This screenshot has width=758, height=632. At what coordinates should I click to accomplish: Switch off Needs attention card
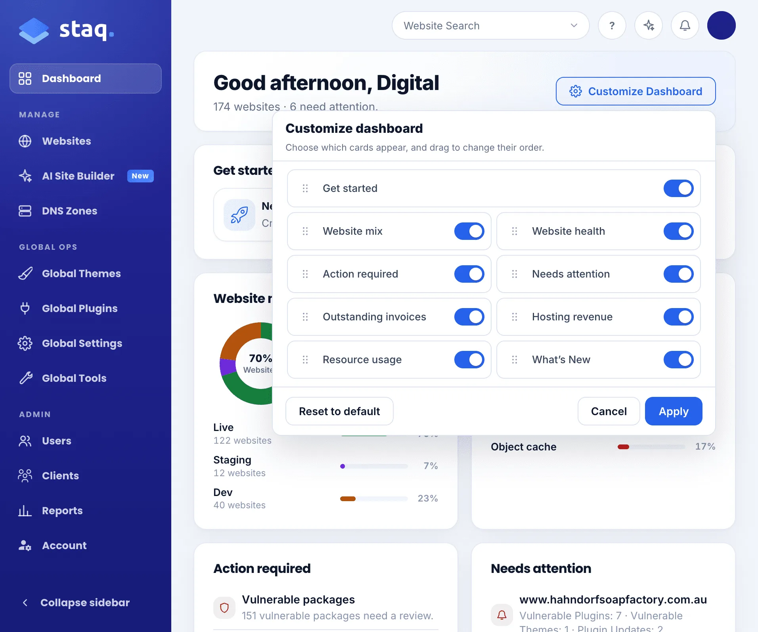[678, 274]
